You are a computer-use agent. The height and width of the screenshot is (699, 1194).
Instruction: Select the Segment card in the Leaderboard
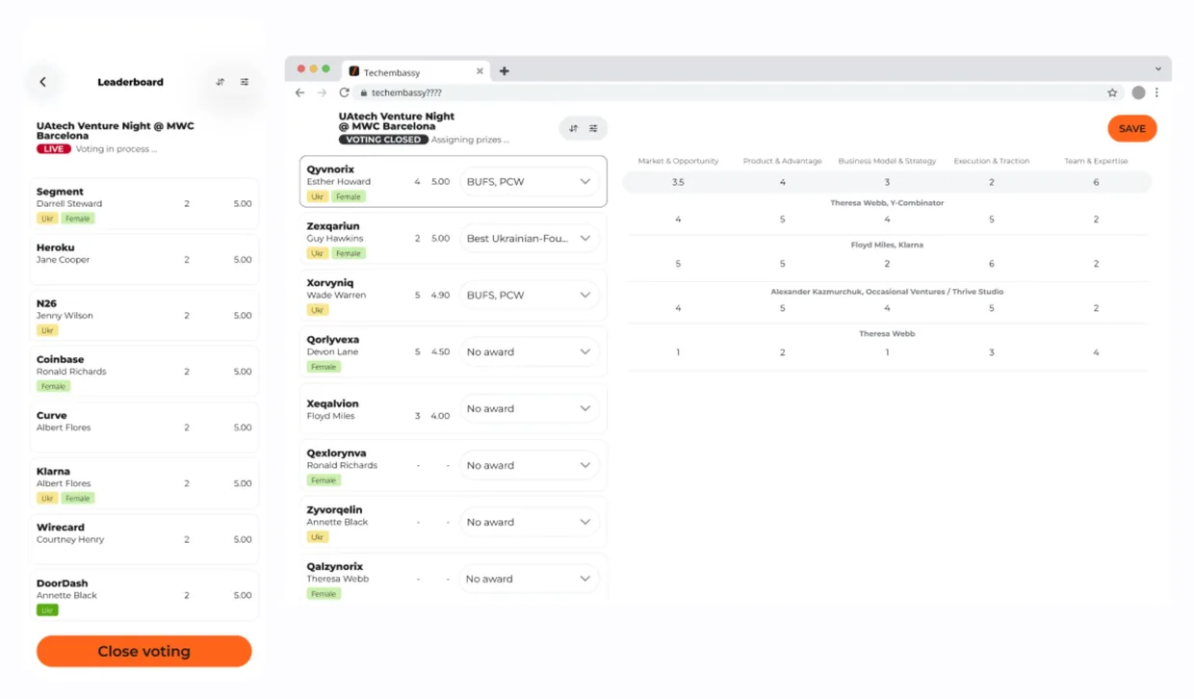(x=144, y=204)
